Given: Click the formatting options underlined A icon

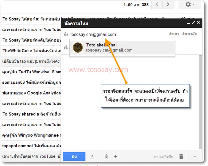Looking at the screenshot, I should [92, 157].
